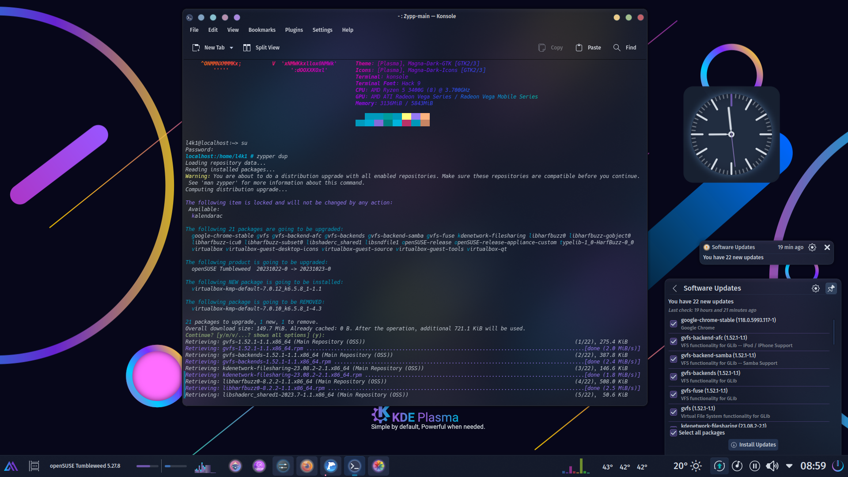Switch to Konsole via its taskbar icon
Image resolution: width=848 pixels, height=477 pixels.
[355, 466]
